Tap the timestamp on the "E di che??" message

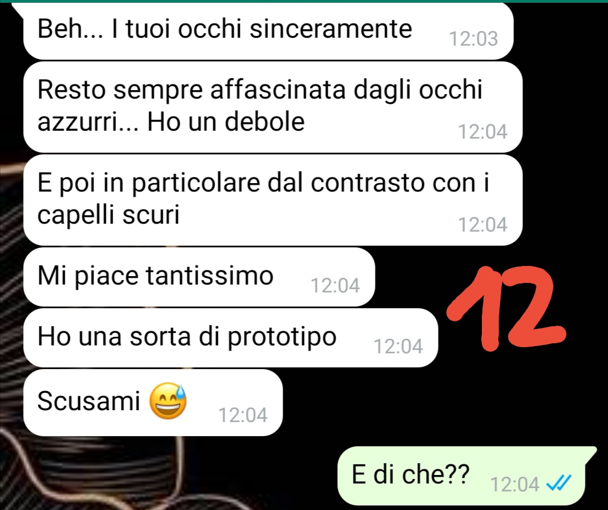(515, 485)
